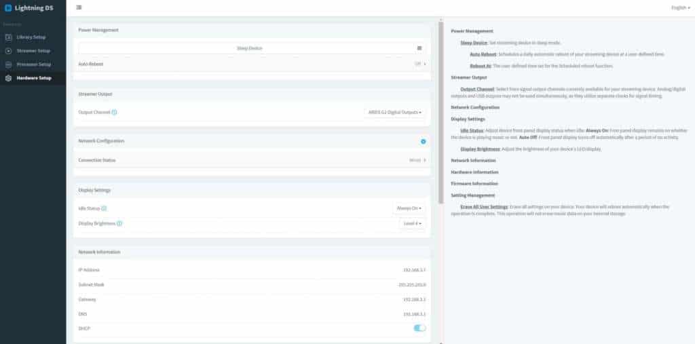Image resolution: width=695 pixels, height=344 pixels.
Task: Click Hardware Information help heading
Action: pyautogui.click(x=474, y=172)
